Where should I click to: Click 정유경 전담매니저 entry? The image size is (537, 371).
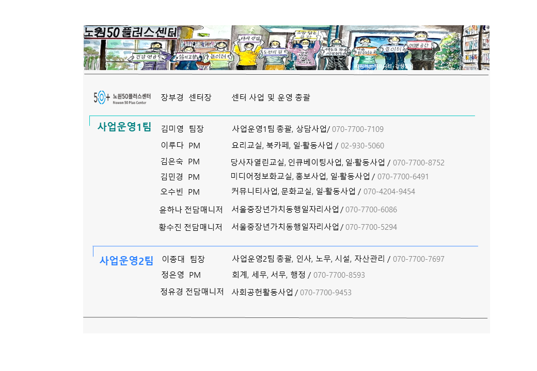[192, 292]
